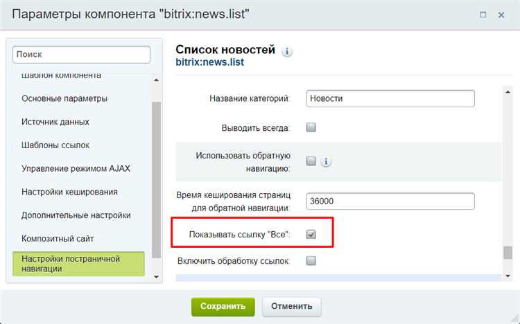The image size is (520, 324).
Task: Click right panel scrollbar thumb
Action: pos(508,253)
